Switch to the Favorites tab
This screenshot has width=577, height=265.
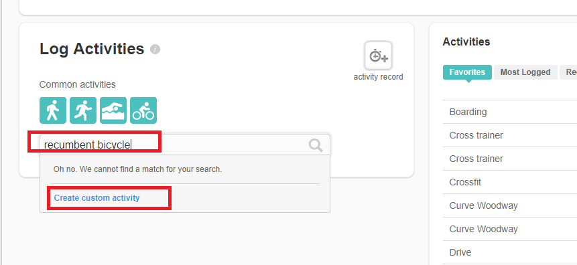[x=467, y=72]
